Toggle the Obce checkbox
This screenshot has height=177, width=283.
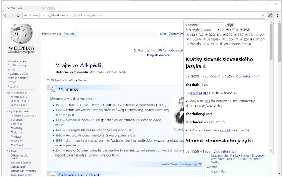tap(223, 39)
